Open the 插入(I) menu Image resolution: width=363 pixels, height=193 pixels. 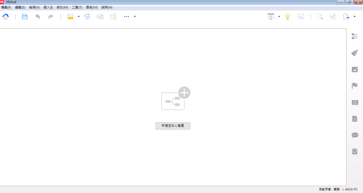coord(48,7)
